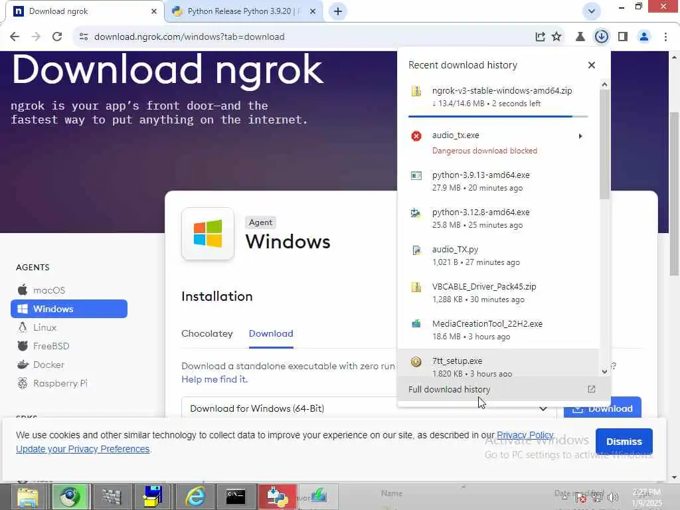680x510 pixels.
Task: Select the Download installation tab
Action: click(271, 333)
